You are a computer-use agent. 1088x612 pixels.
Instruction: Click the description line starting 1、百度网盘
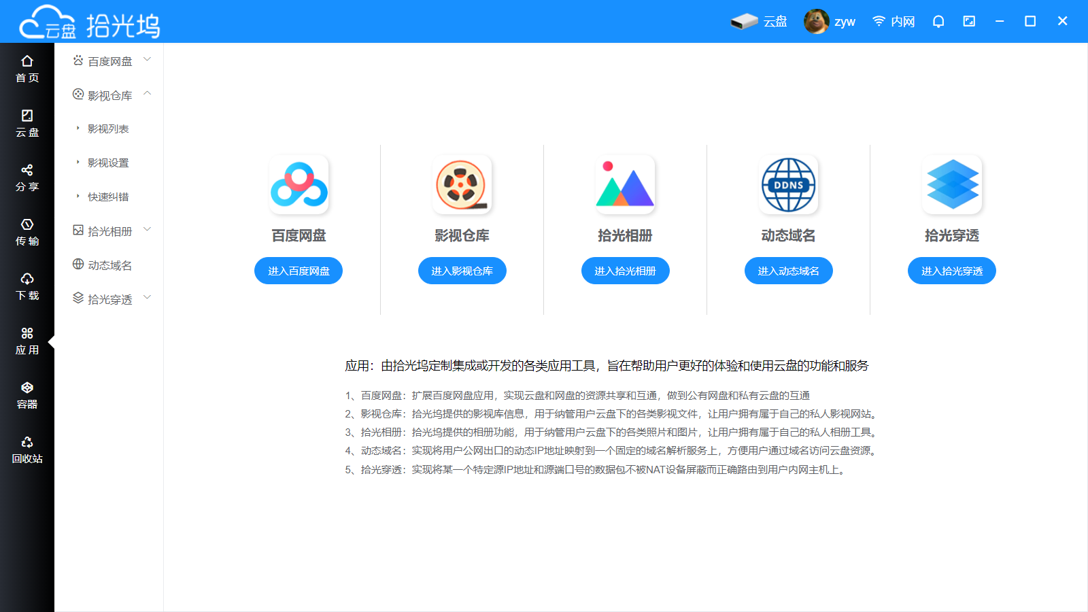(577, 395)
